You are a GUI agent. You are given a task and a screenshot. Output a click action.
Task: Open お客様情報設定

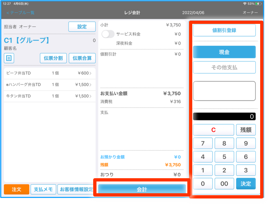click(x=76, y=189)
